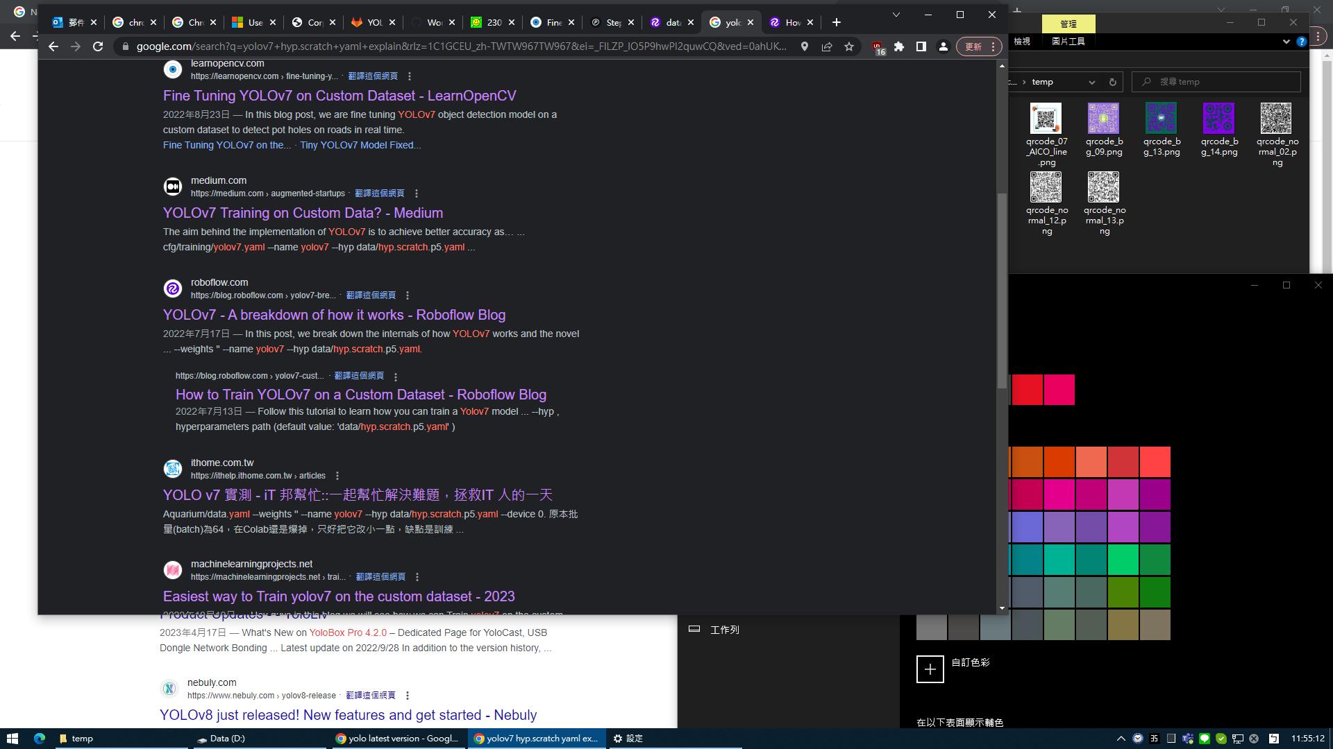Open the 檢視 tab in Explorer
This screenshot has width=1333, height=749.
click(x=1022, y=42)
